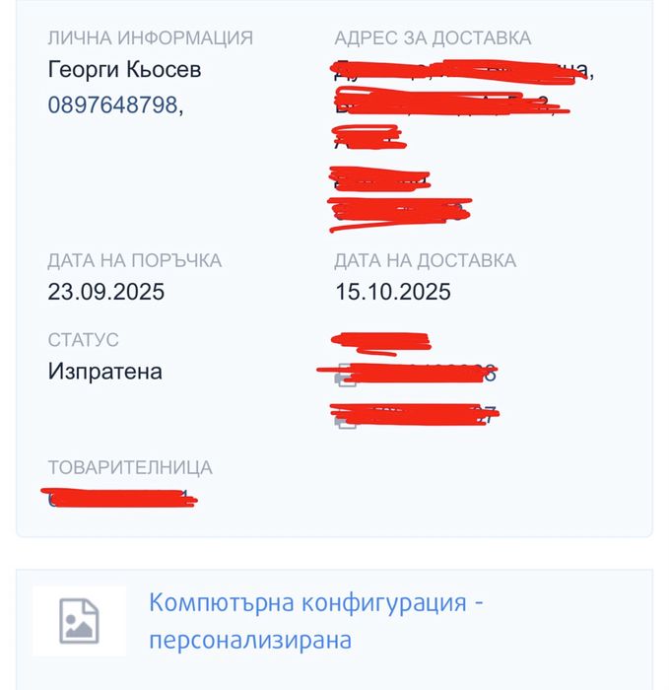The image size is (669, 690).
Task: Click the short redacted line above the date labels
Action: click(399, 211)
